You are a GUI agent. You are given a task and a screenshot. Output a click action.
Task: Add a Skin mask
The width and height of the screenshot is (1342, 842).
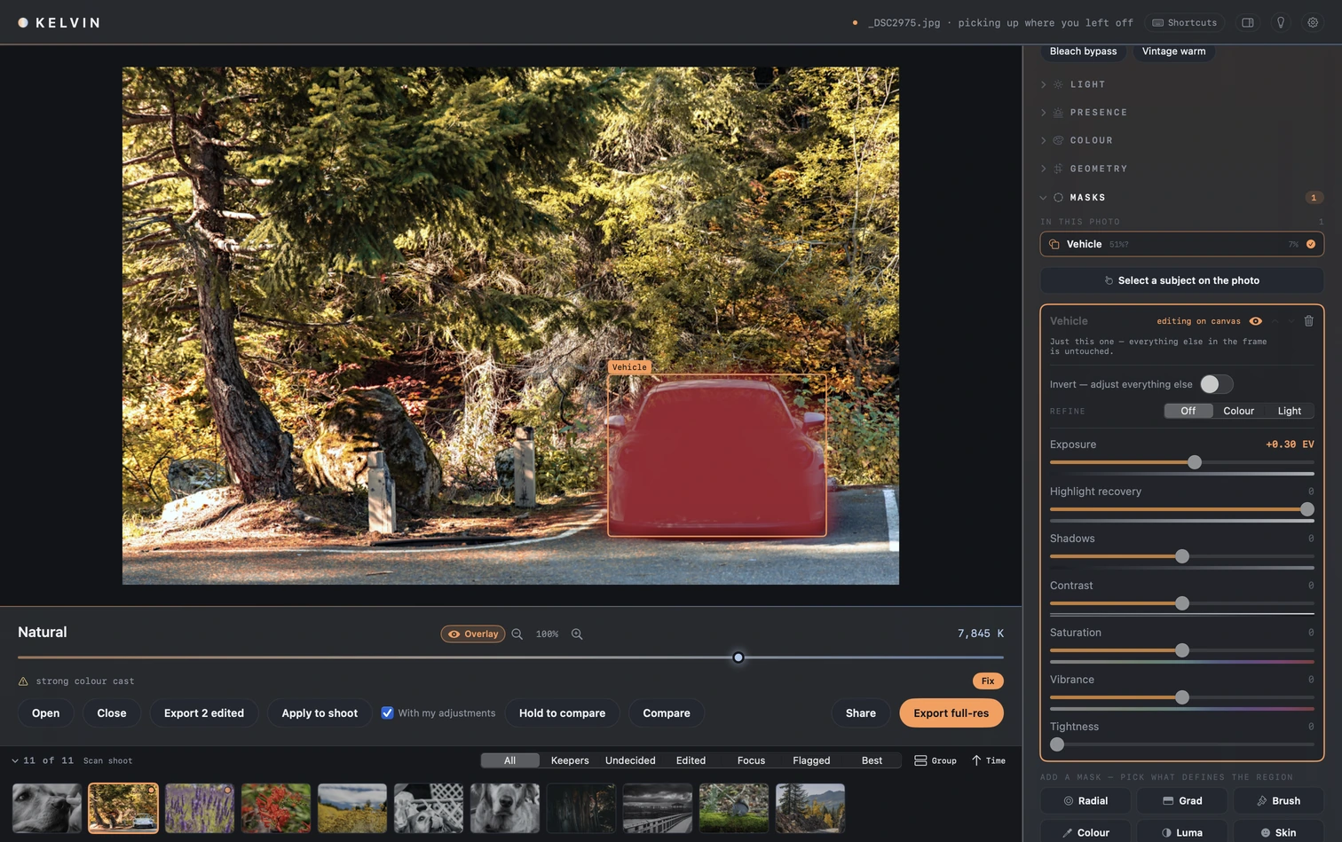pyautogui.click(x=1279, y=832)
